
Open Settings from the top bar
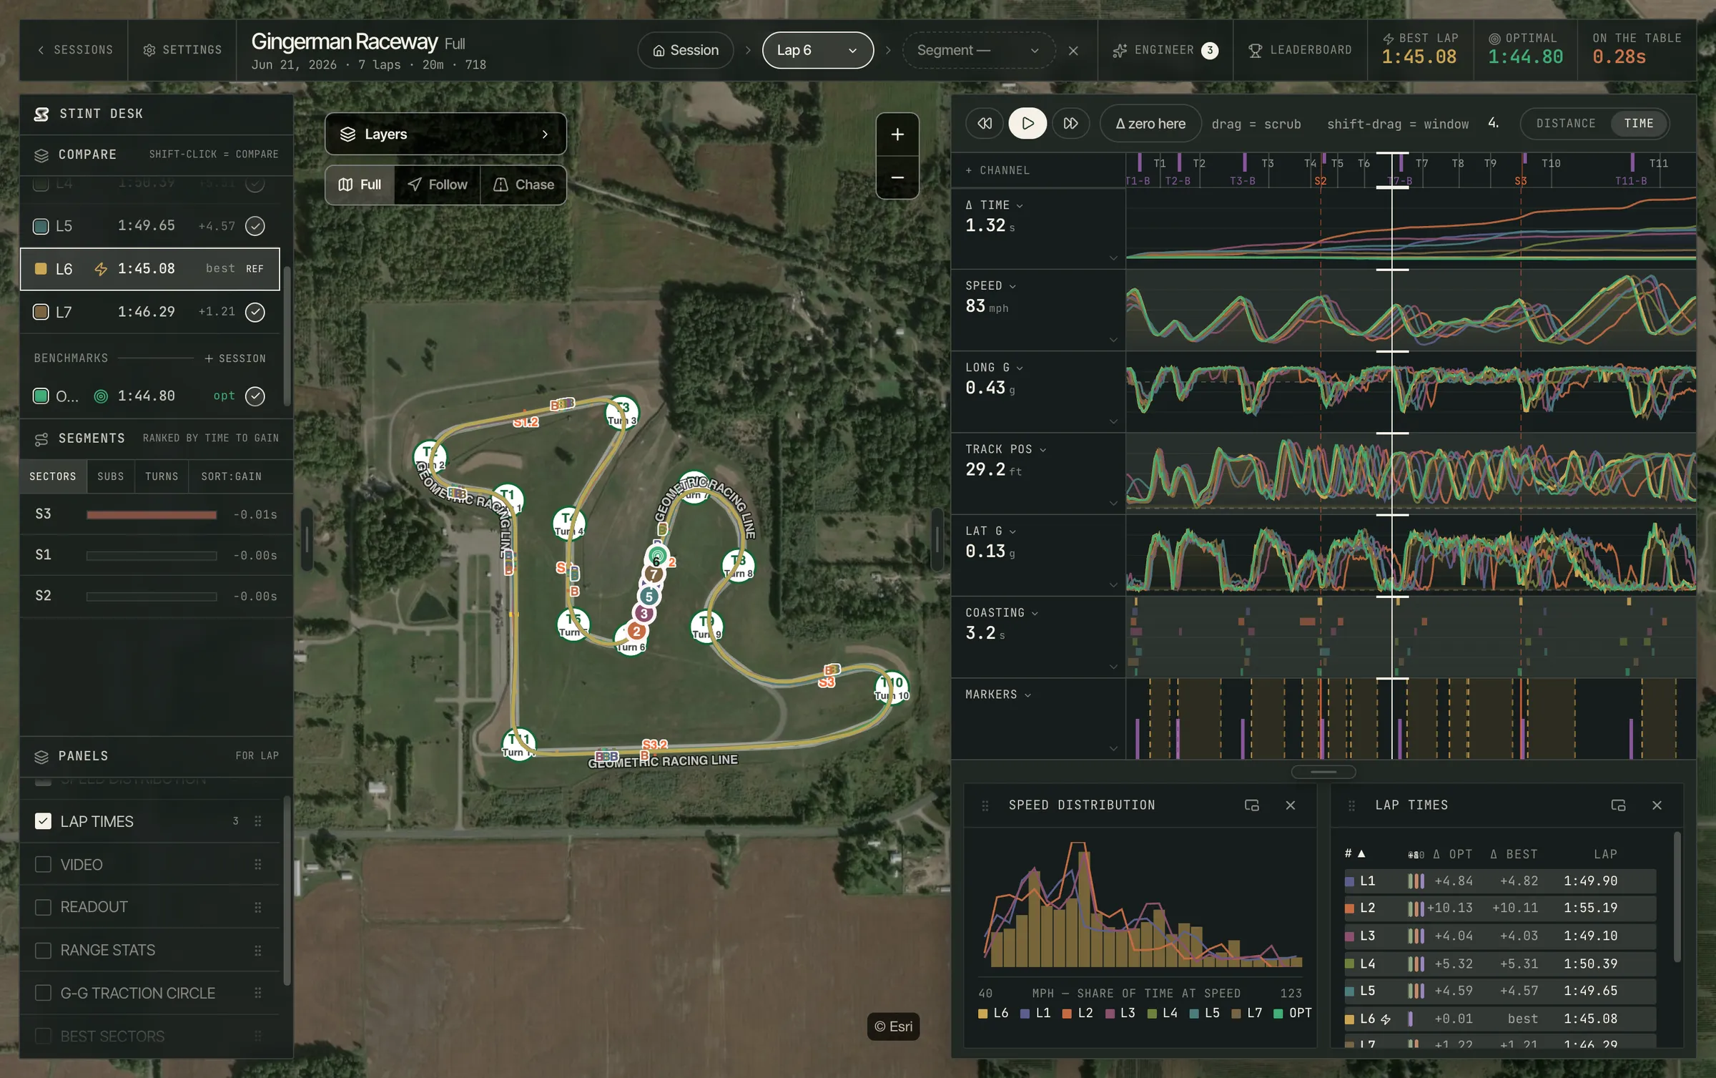click(182, 50)
